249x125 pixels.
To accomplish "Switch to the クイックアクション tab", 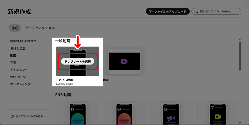I will (x=40, y=28).
